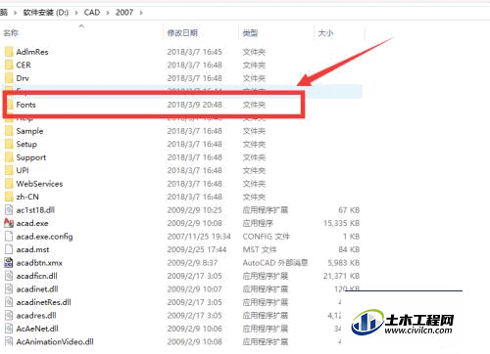Click the acadres.dll file icon
This screenshot has width=490, height=354.
(x=9, y=316)
